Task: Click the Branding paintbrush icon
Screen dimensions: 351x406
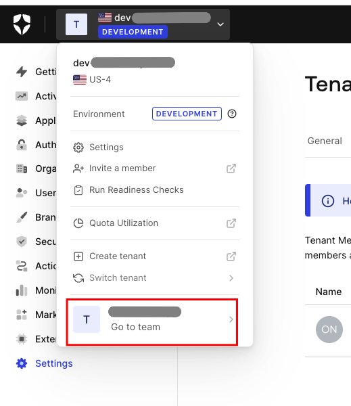Action: pos(22,217)
